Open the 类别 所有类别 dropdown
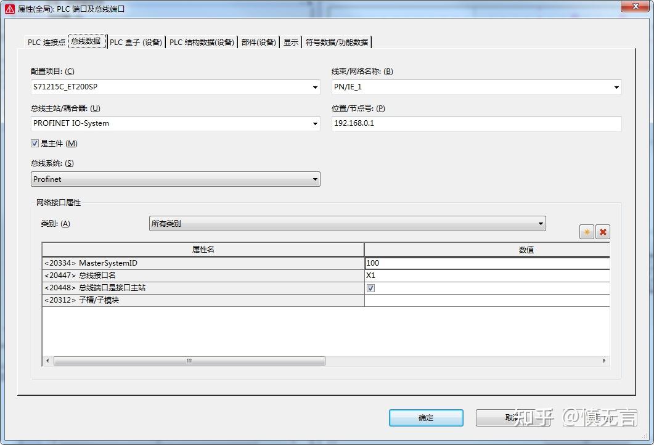Viewport: 654px width, 445px height. 348,224
